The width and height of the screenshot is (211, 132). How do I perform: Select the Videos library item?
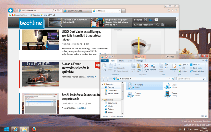pyautogui.click(x=171, y=94)
